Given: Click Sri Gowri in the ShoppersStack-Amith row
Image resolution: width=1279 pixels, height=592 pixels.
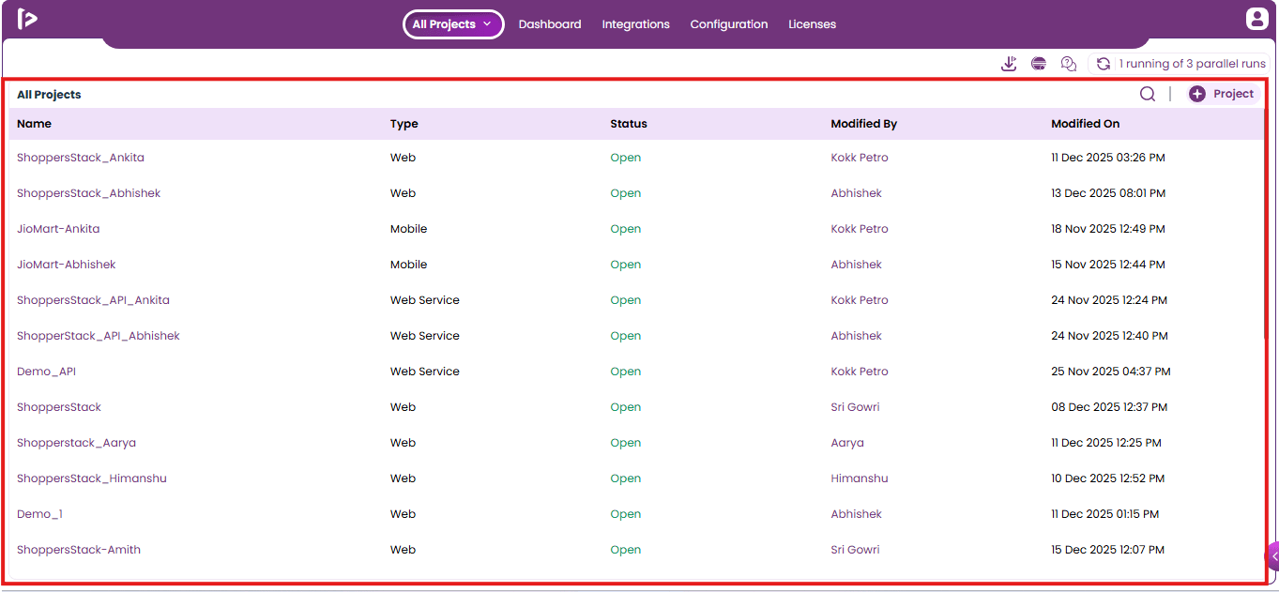Looking at the screenshot, I should [856, 550].
